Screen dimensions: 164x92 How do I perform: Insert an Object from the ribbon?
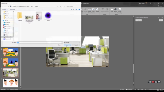tap(97, 10)
